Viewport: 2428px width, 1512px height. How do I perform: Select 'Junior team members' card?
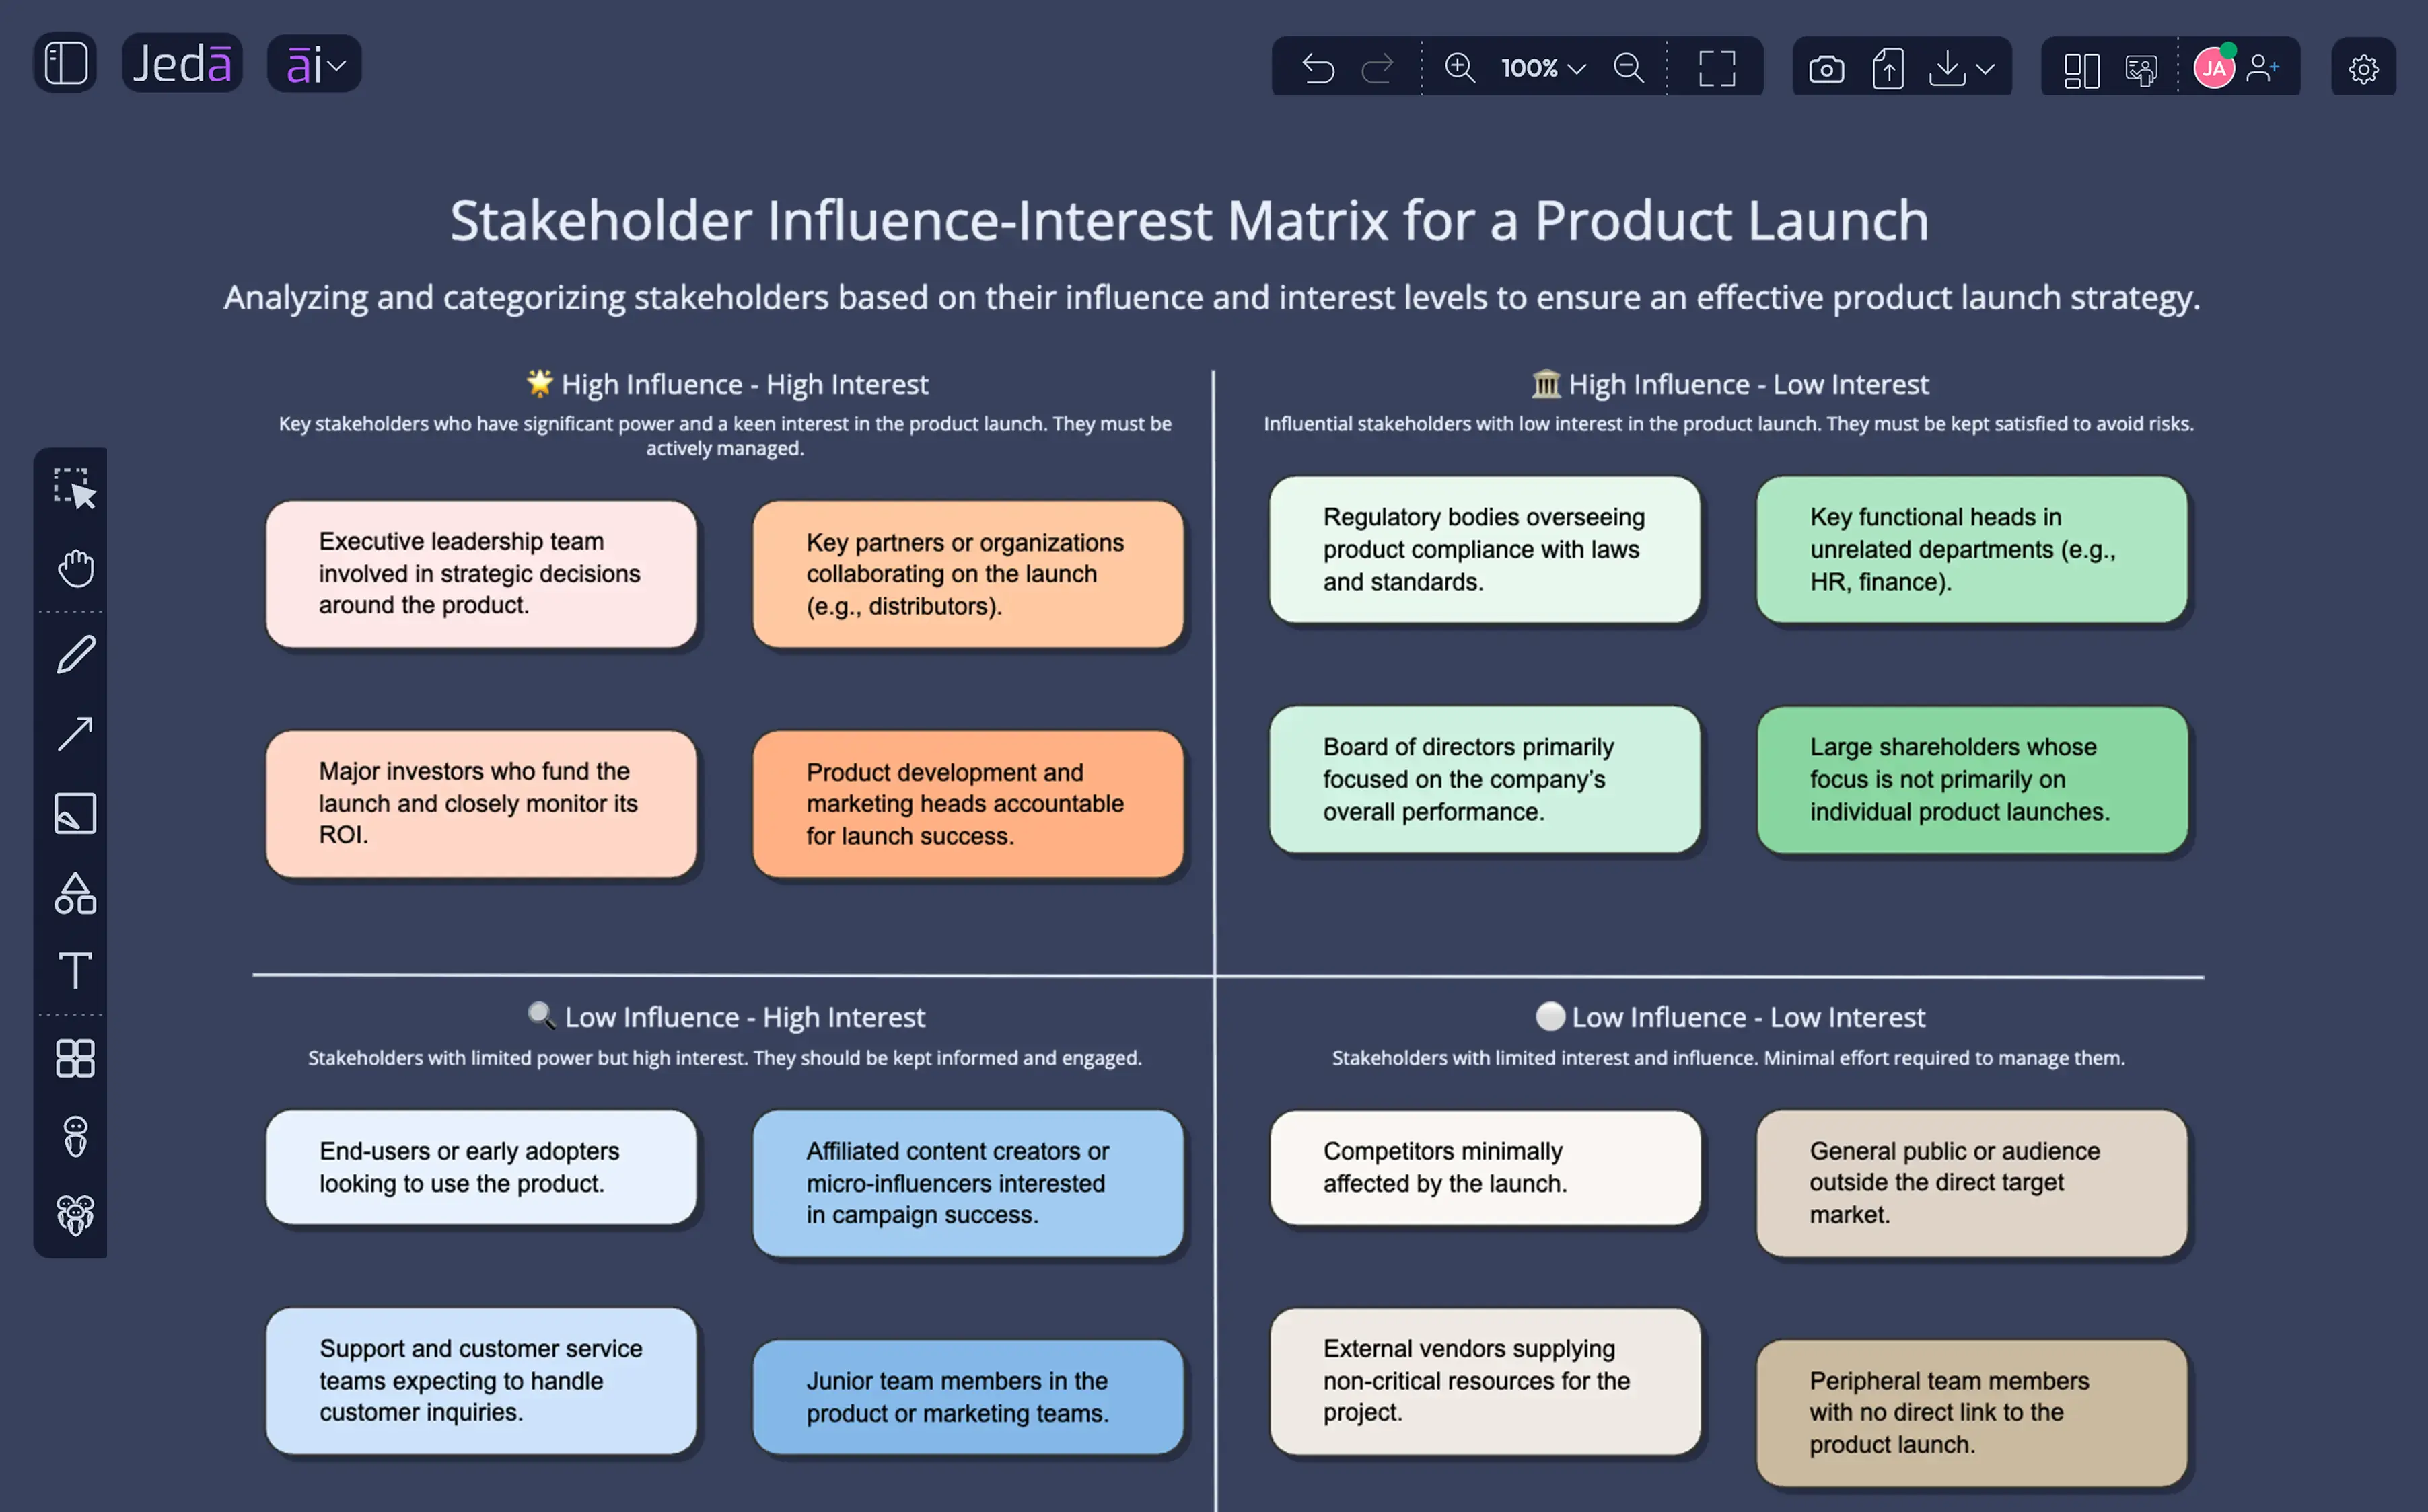point(968,1397)
